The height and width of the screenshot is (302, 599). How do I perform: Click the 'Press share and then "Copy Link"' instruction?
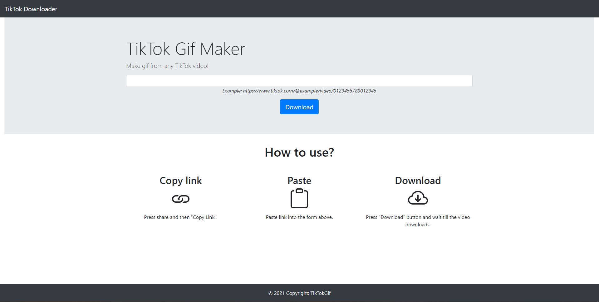pyautogui.click(x=180, y=217)
